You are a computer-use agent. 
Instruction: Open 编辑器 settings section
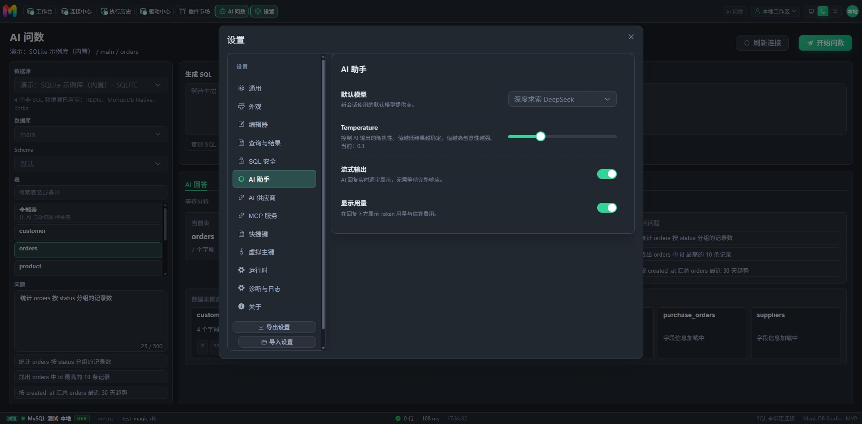274,124
